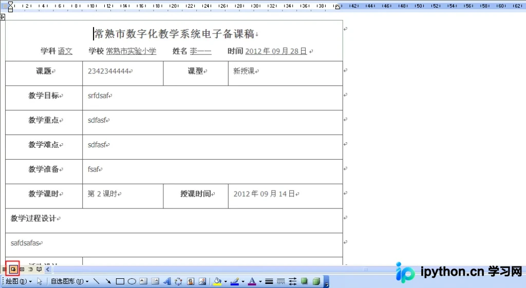526x288 pixels.
Task: Click the school name 常熟市实验小学
Action: click(x=131, y=51)
